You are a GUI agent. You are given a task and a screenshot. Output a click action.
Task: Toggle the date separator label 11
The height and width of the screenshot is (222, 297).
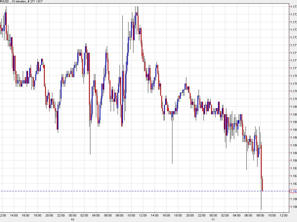(x=213, y=219)
